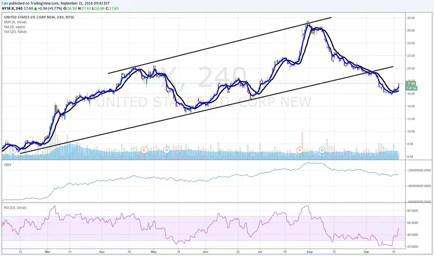Open the Carr author link
The height and width of the screenshot is (256, 434).
tap(5, 3)
